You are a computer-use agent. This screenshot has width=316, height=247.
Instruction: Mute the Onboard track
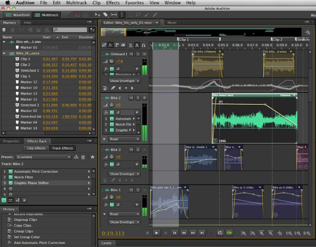pyautogui.click(x=131, y=54)
